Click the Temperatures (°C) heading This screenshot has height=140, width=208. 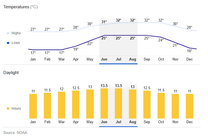coord(20,7)
